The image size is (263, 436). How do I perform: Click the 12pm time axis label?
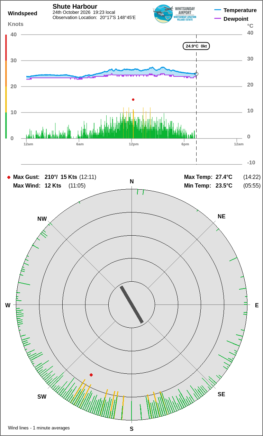pos(134,144)
